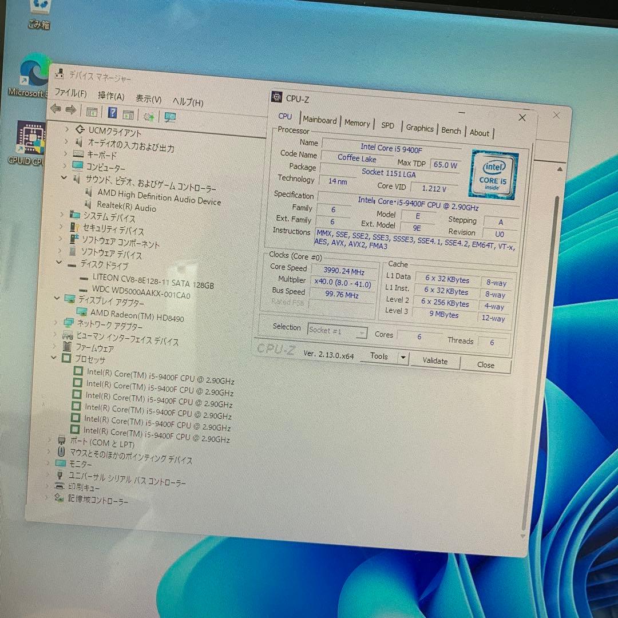618x618 pixels.
Task: Click the CPU-Z icon in the title bar
Action: [276, 97]
